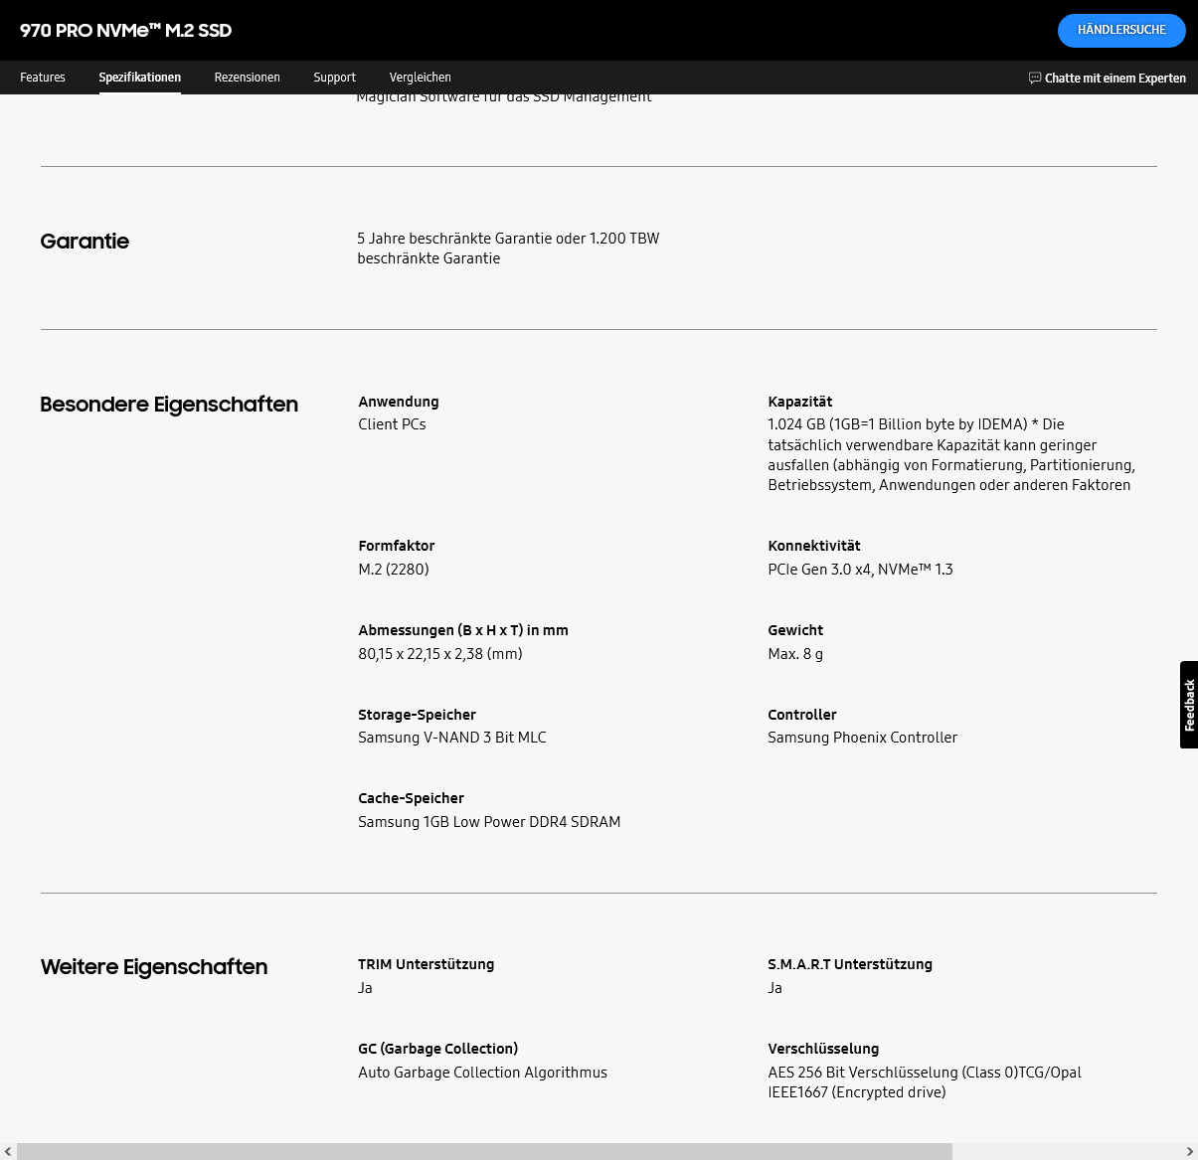1198x1160 pixels.
Task: Click the Kapazität label
Action: [800, 402]
